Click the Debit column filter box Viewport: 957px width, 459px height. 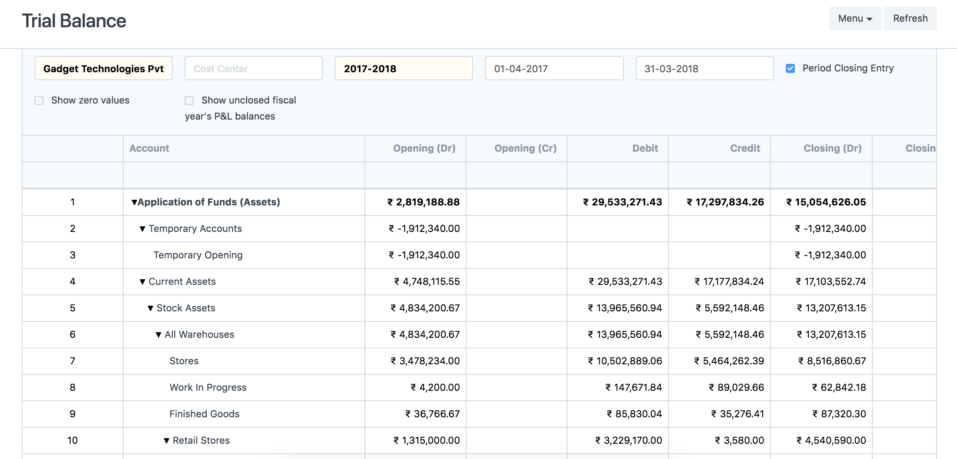pos(618,175)
